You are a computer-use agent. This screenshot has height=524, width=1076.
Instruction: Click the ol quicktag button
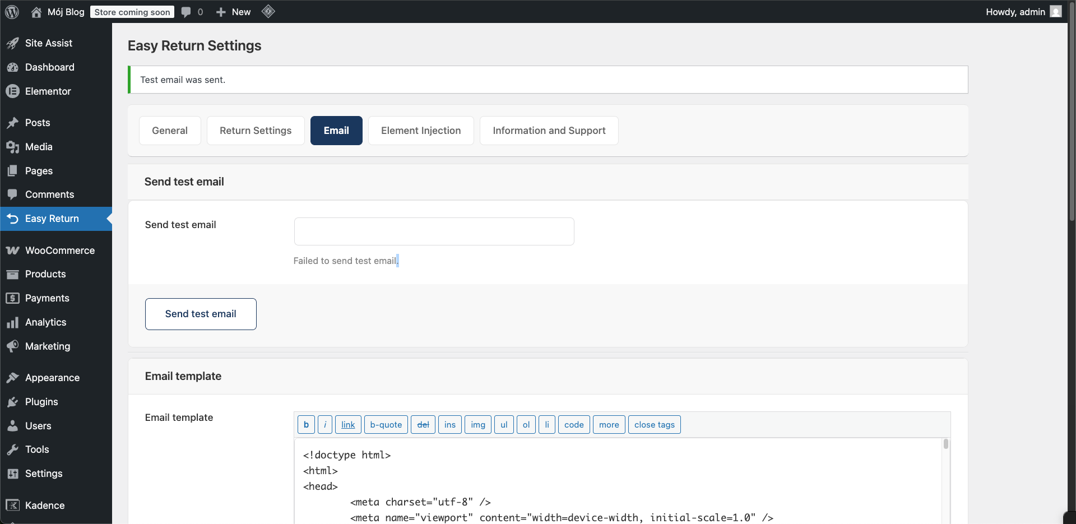tap(526, 425)
